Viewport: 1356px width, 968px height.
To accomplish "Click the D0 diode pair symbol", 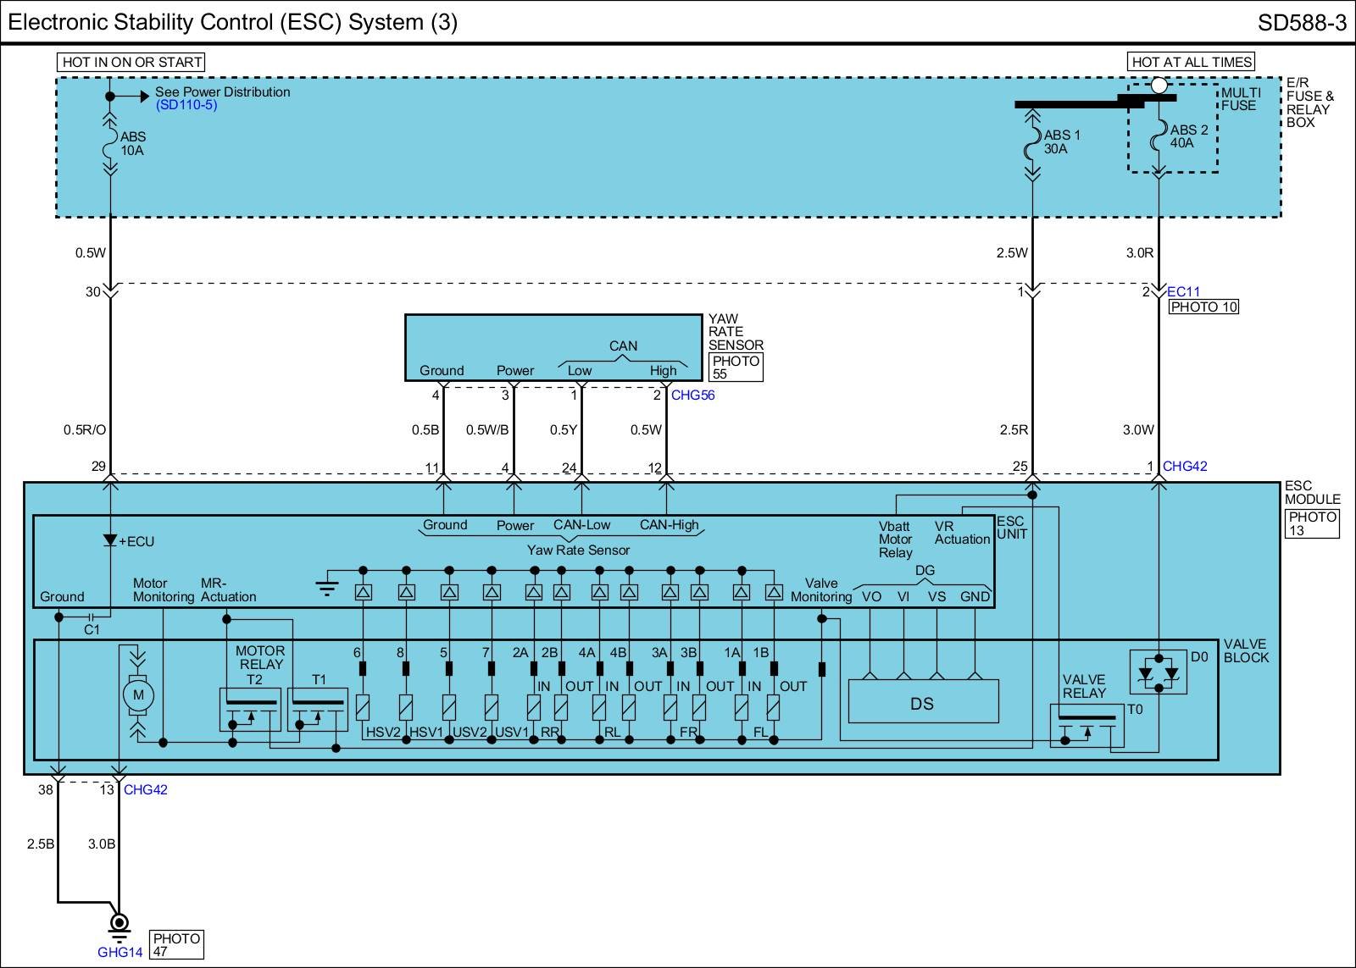I will pos(1159,673).
